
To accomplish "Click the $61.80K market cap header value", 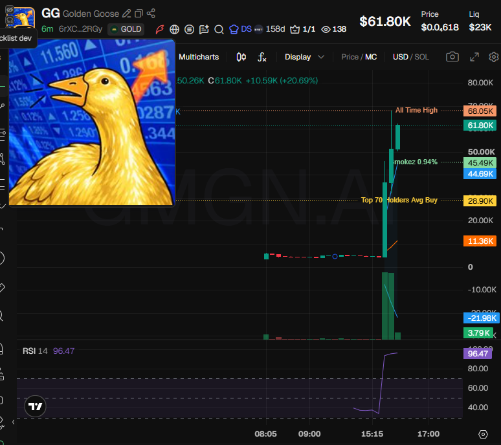I will (x=385, y=21).
